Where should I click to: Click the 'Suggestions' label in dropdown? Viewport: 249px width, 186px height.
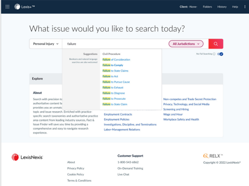(90, 54)
